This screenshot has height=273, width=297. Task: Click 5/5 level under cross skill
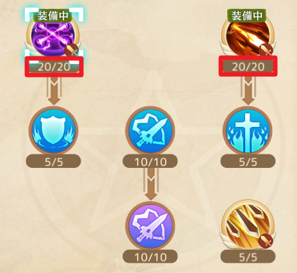click(248, 161)
